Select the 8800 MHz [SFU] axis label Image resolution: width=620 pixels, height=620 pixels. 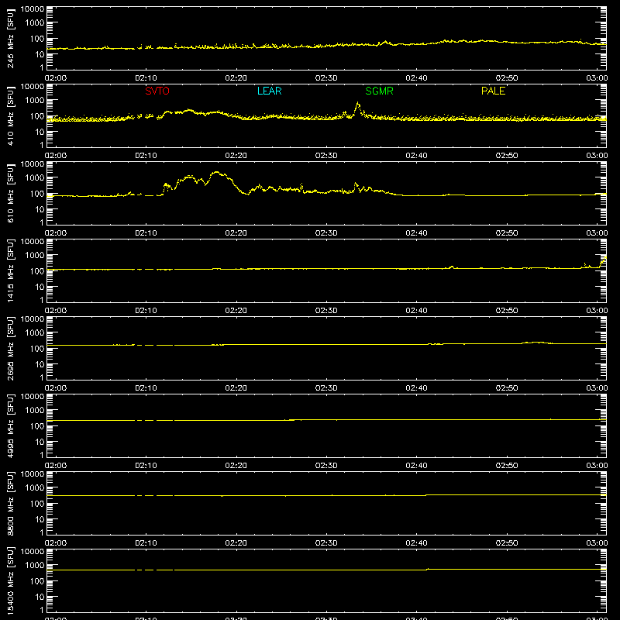click(x=10, y=504)
